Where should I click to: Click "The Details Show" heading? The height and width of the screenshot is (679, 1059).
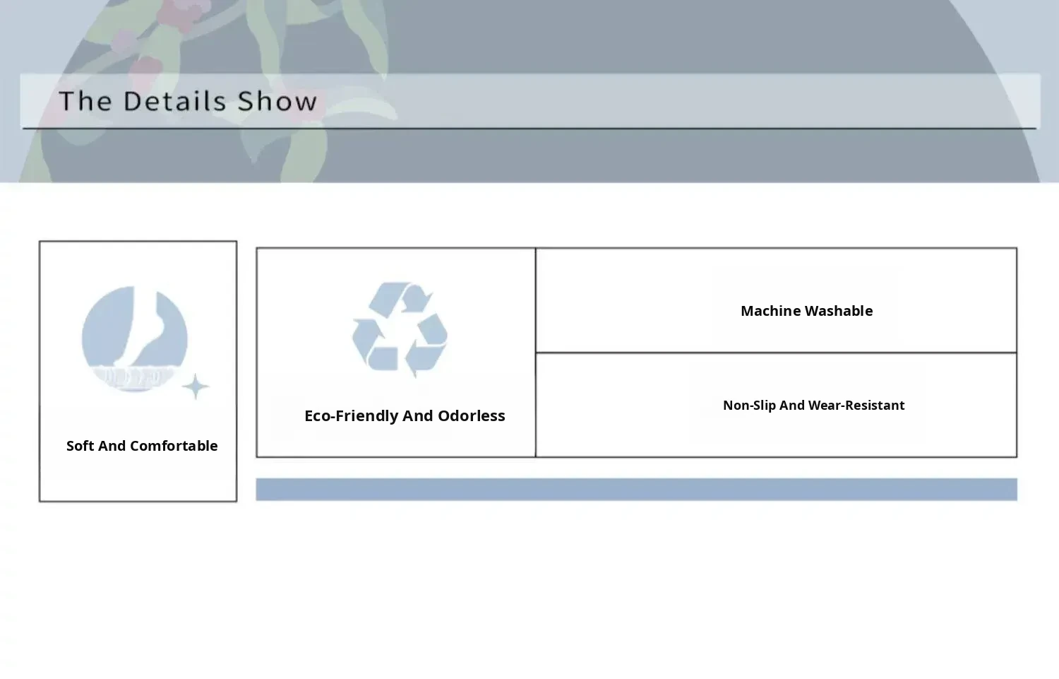[188, 101]
